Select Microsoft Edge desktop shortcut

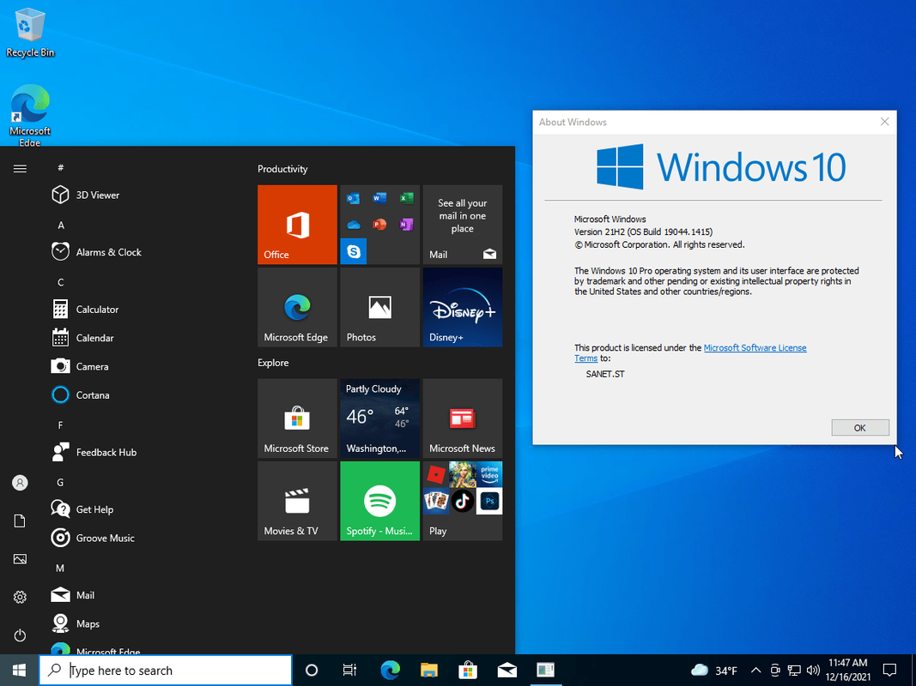click(30, 116)
